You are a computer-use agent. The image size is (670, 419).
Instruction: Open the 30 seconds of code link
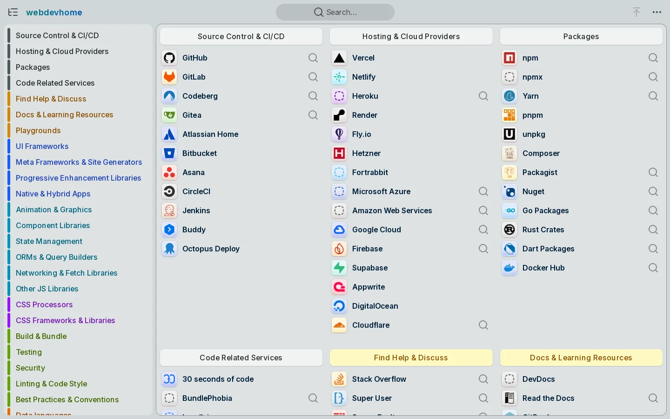[218, 379]
